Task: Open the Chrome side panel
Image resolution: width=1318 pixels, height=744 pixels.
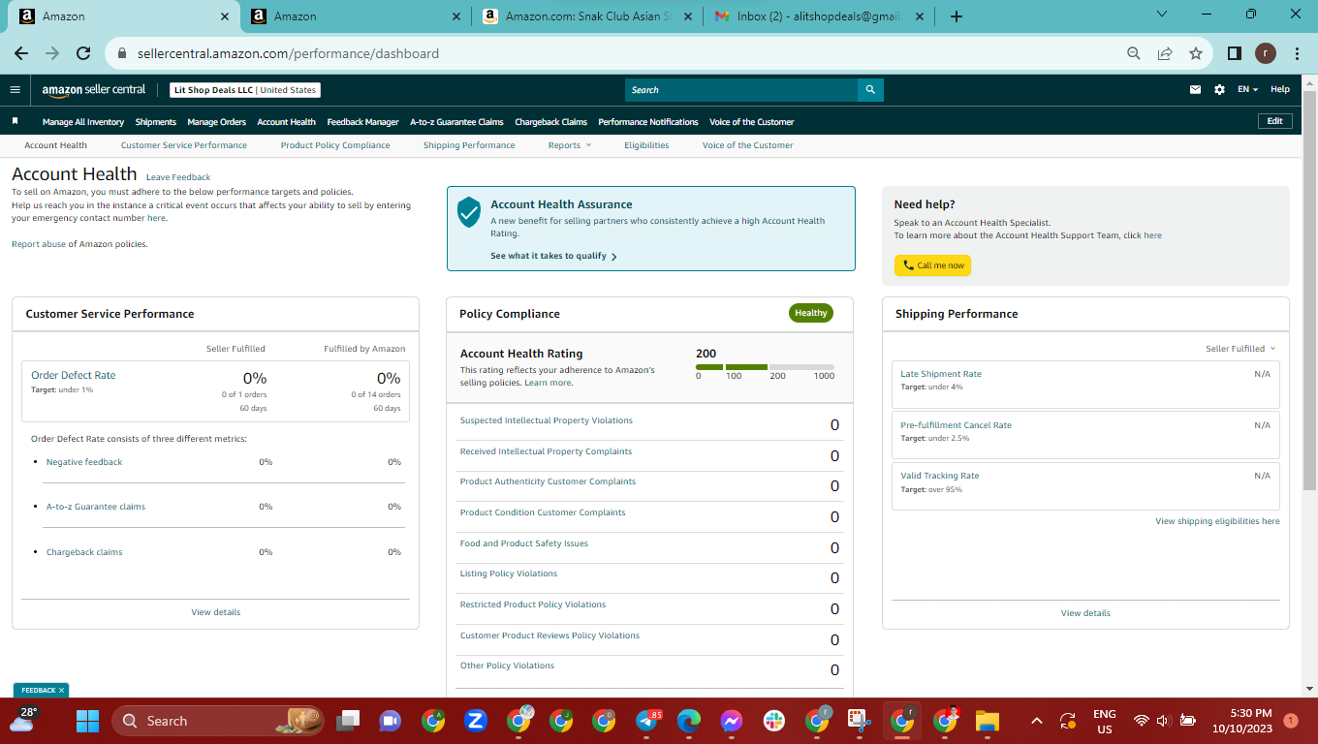Action: tap(1235, 53)
